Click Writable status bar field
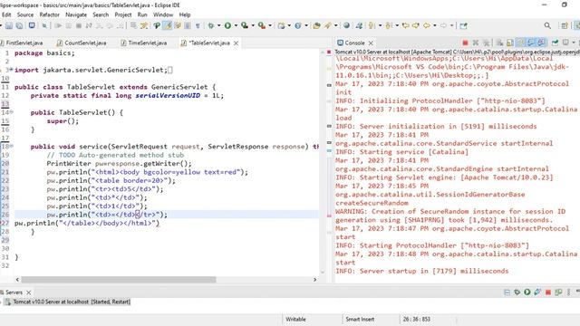This screenshot has height=326, width=580. tap(295, 319)
